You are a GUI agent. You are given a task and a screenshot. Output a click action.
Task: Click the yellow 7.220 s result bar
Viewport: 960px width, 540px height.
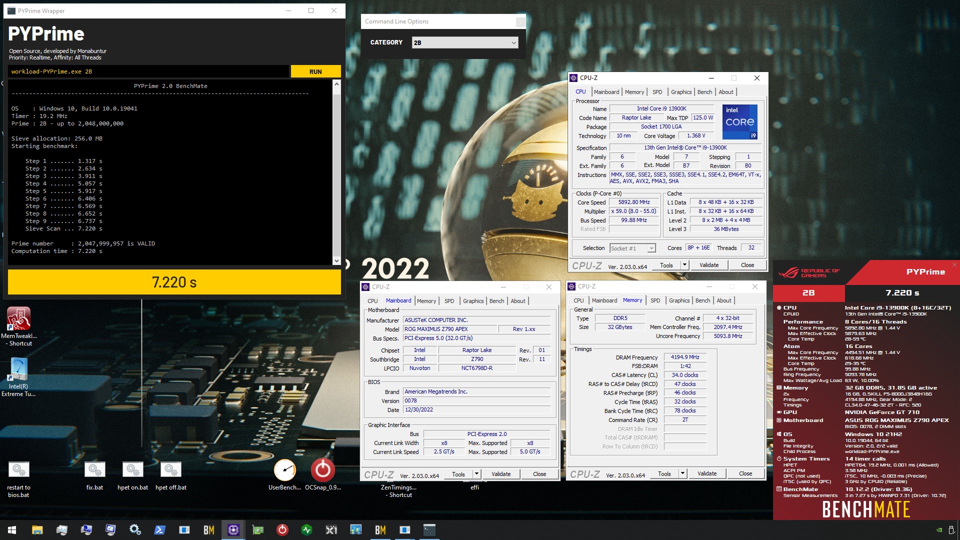click(x=174, y=282)
